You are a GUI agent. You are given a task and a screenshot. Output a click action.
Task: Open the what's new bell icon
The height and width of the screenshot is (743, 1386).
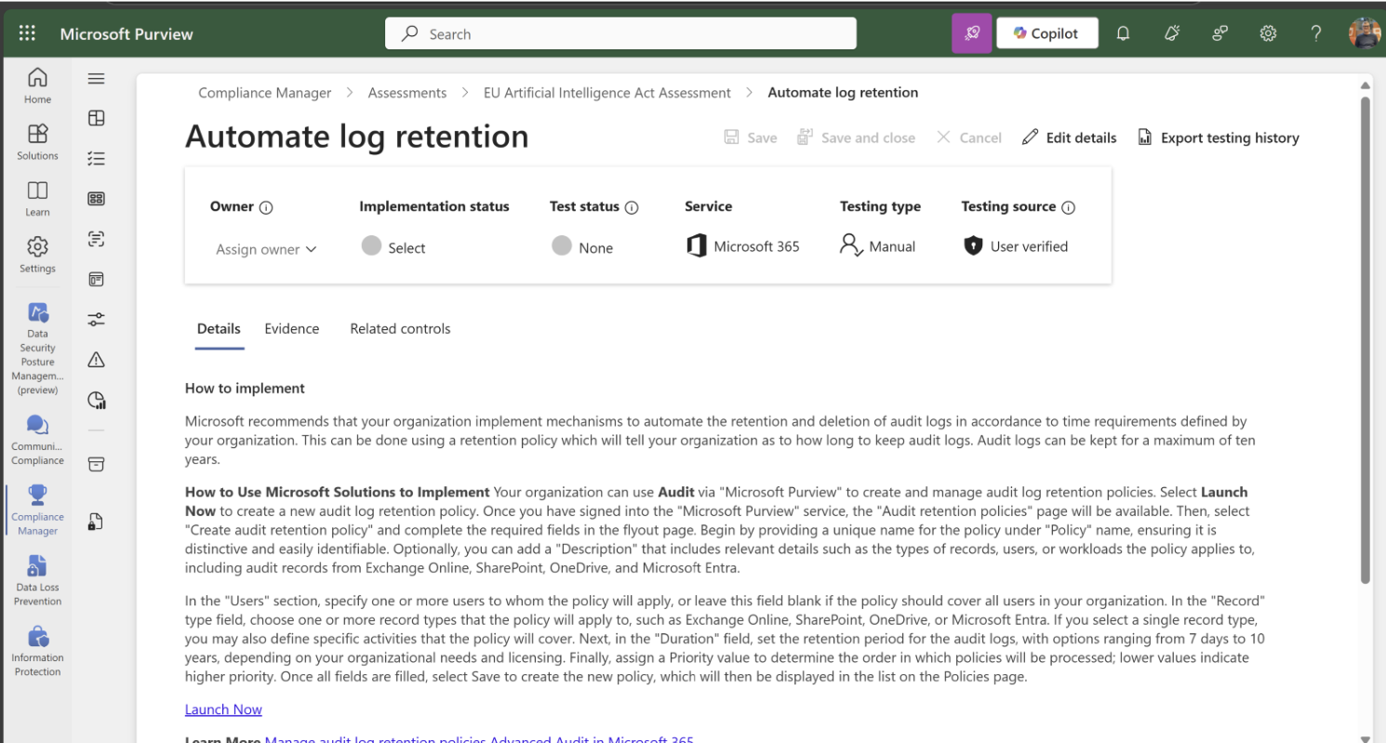click(x=1172, y=33)
